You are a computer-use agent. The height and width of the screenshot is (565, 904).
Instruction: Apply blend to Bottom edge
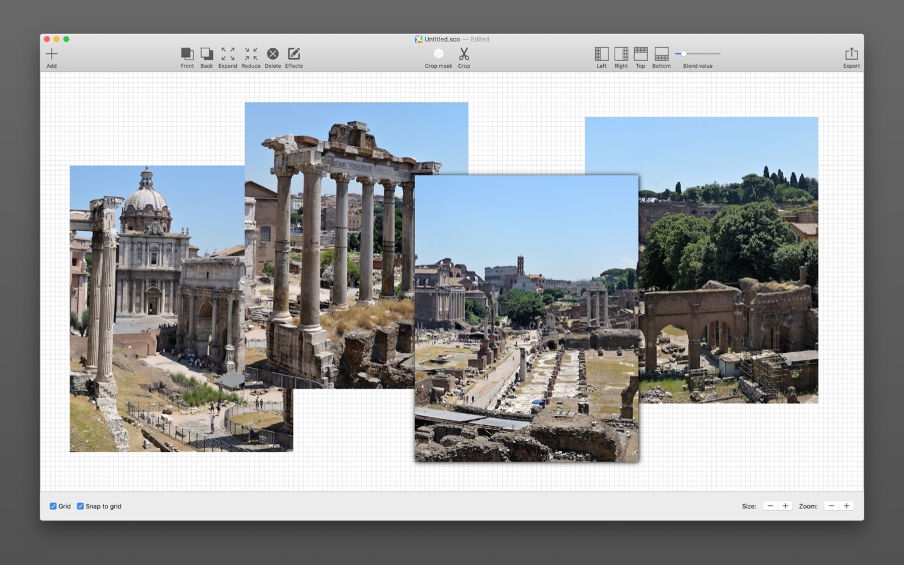pyautogui.click(x=661, y=54)
